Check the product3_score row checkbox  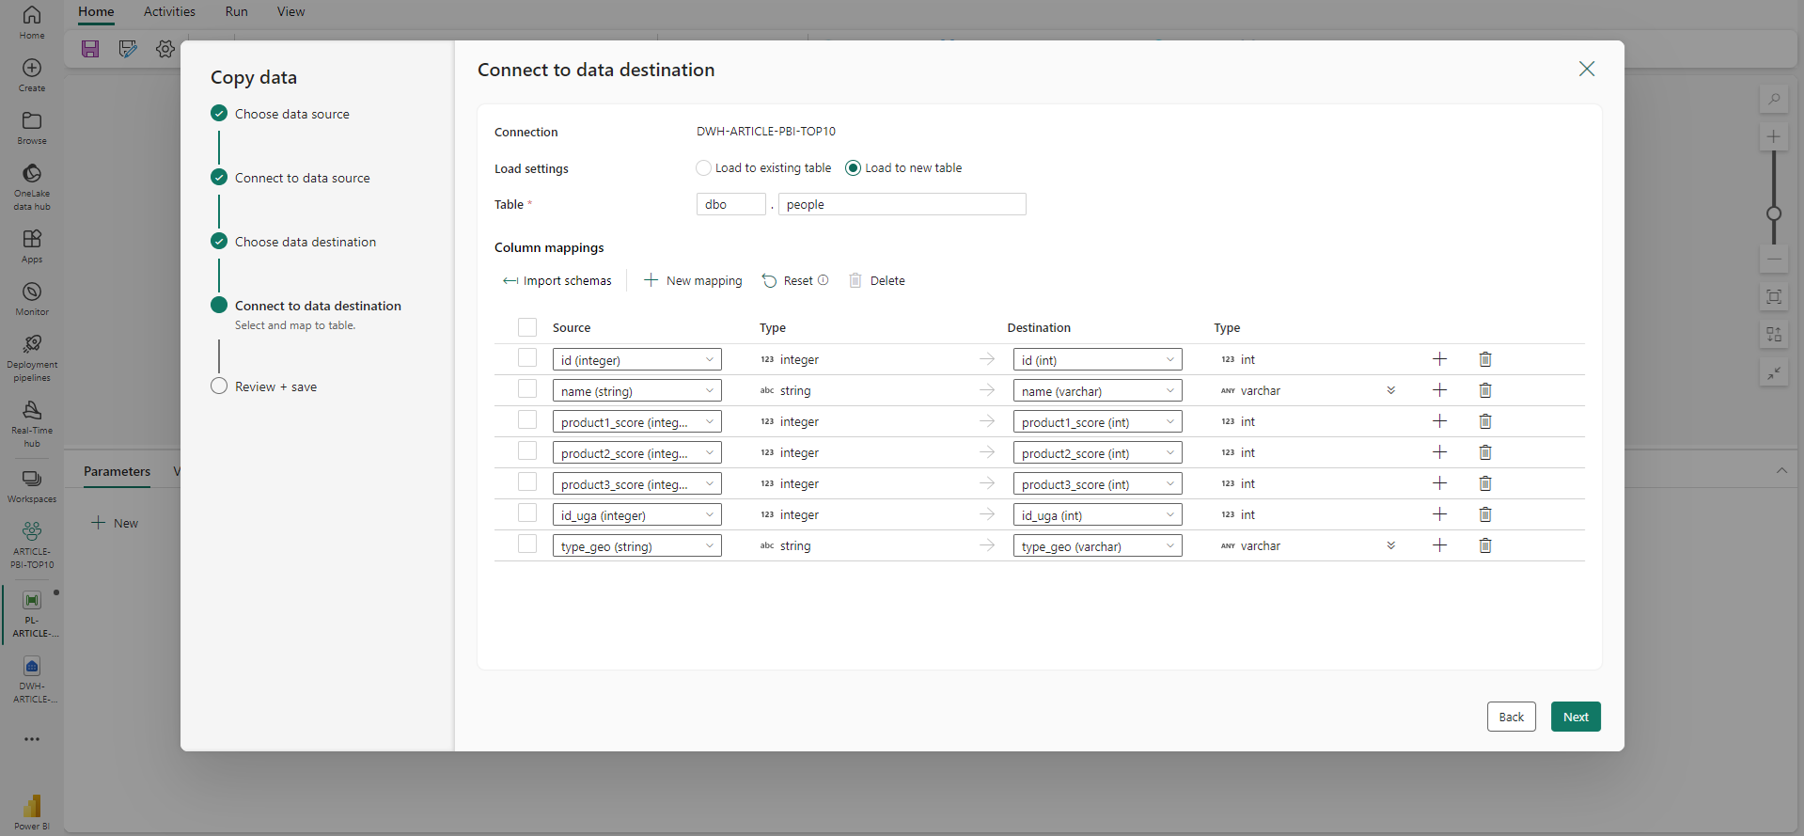(x=527, y=482)
